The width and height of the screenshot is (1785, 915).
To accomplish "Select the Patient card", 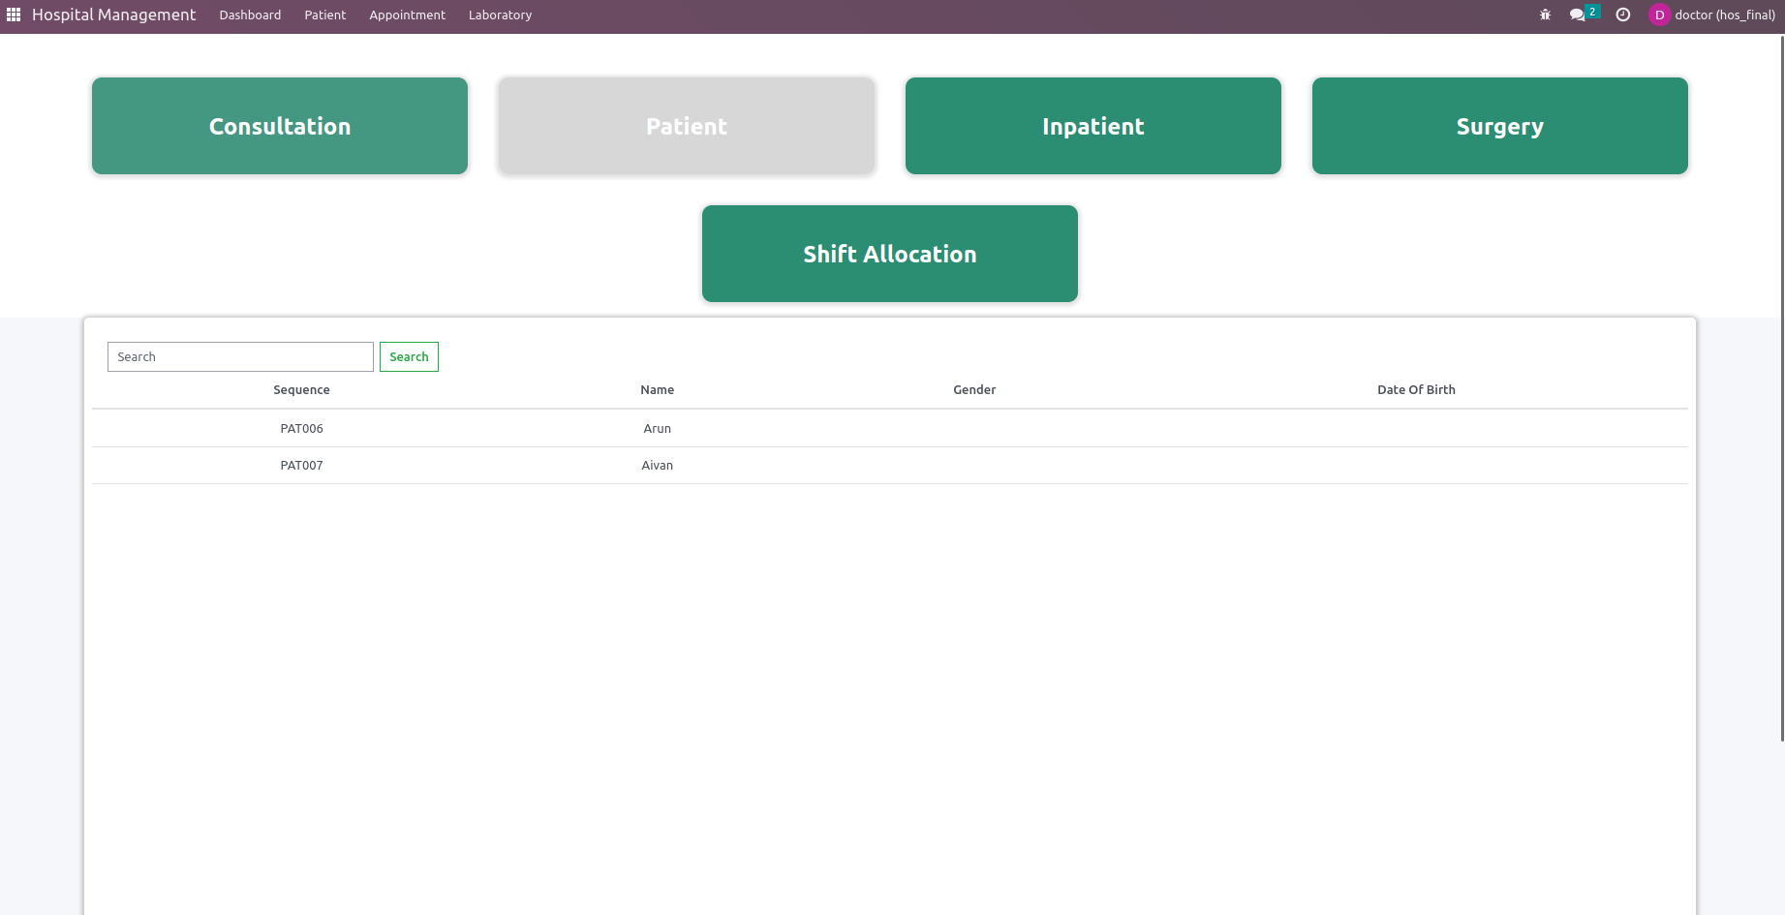I will 687,126.
